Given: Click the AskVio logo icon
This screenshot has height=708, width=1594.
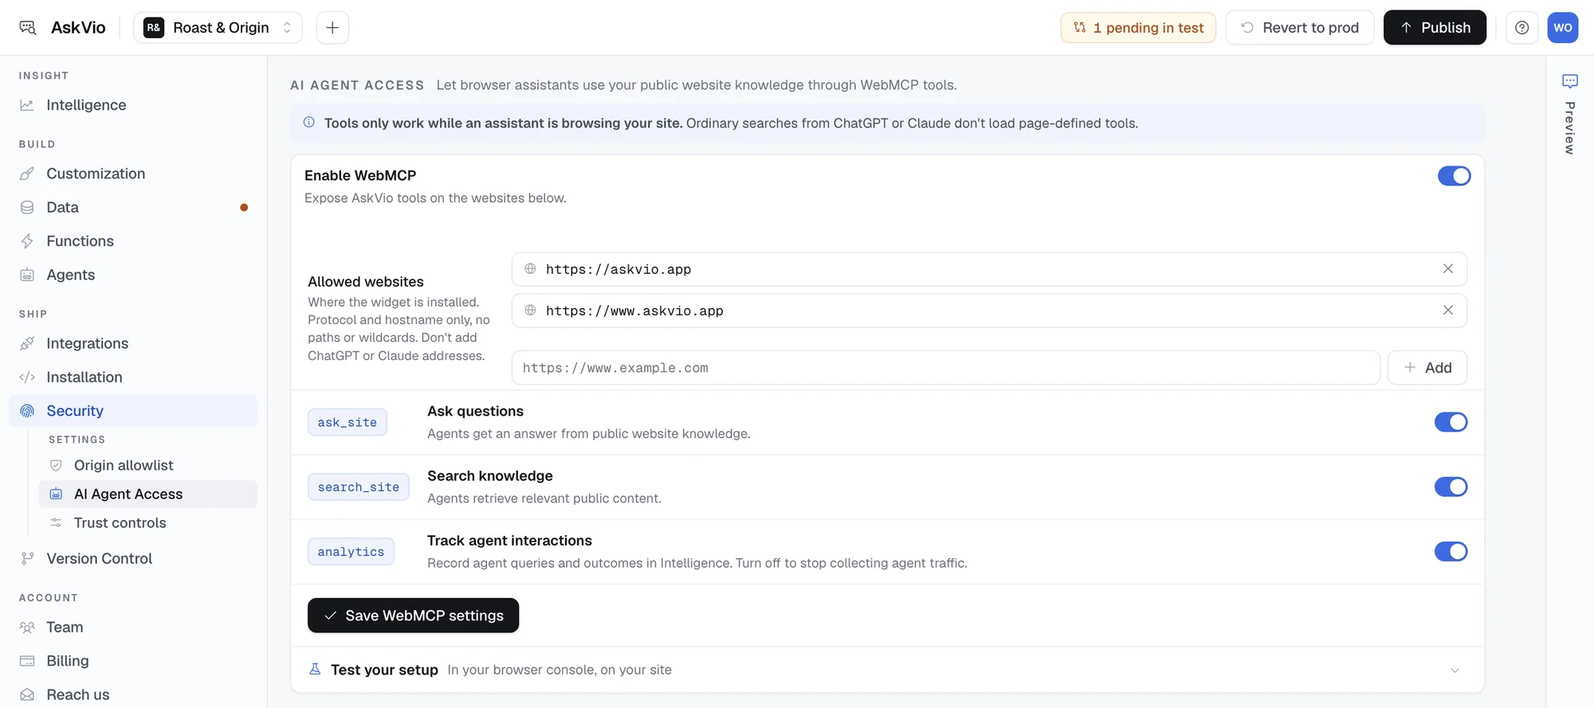Looking at the screenshot, I should (x=28, y=28).
